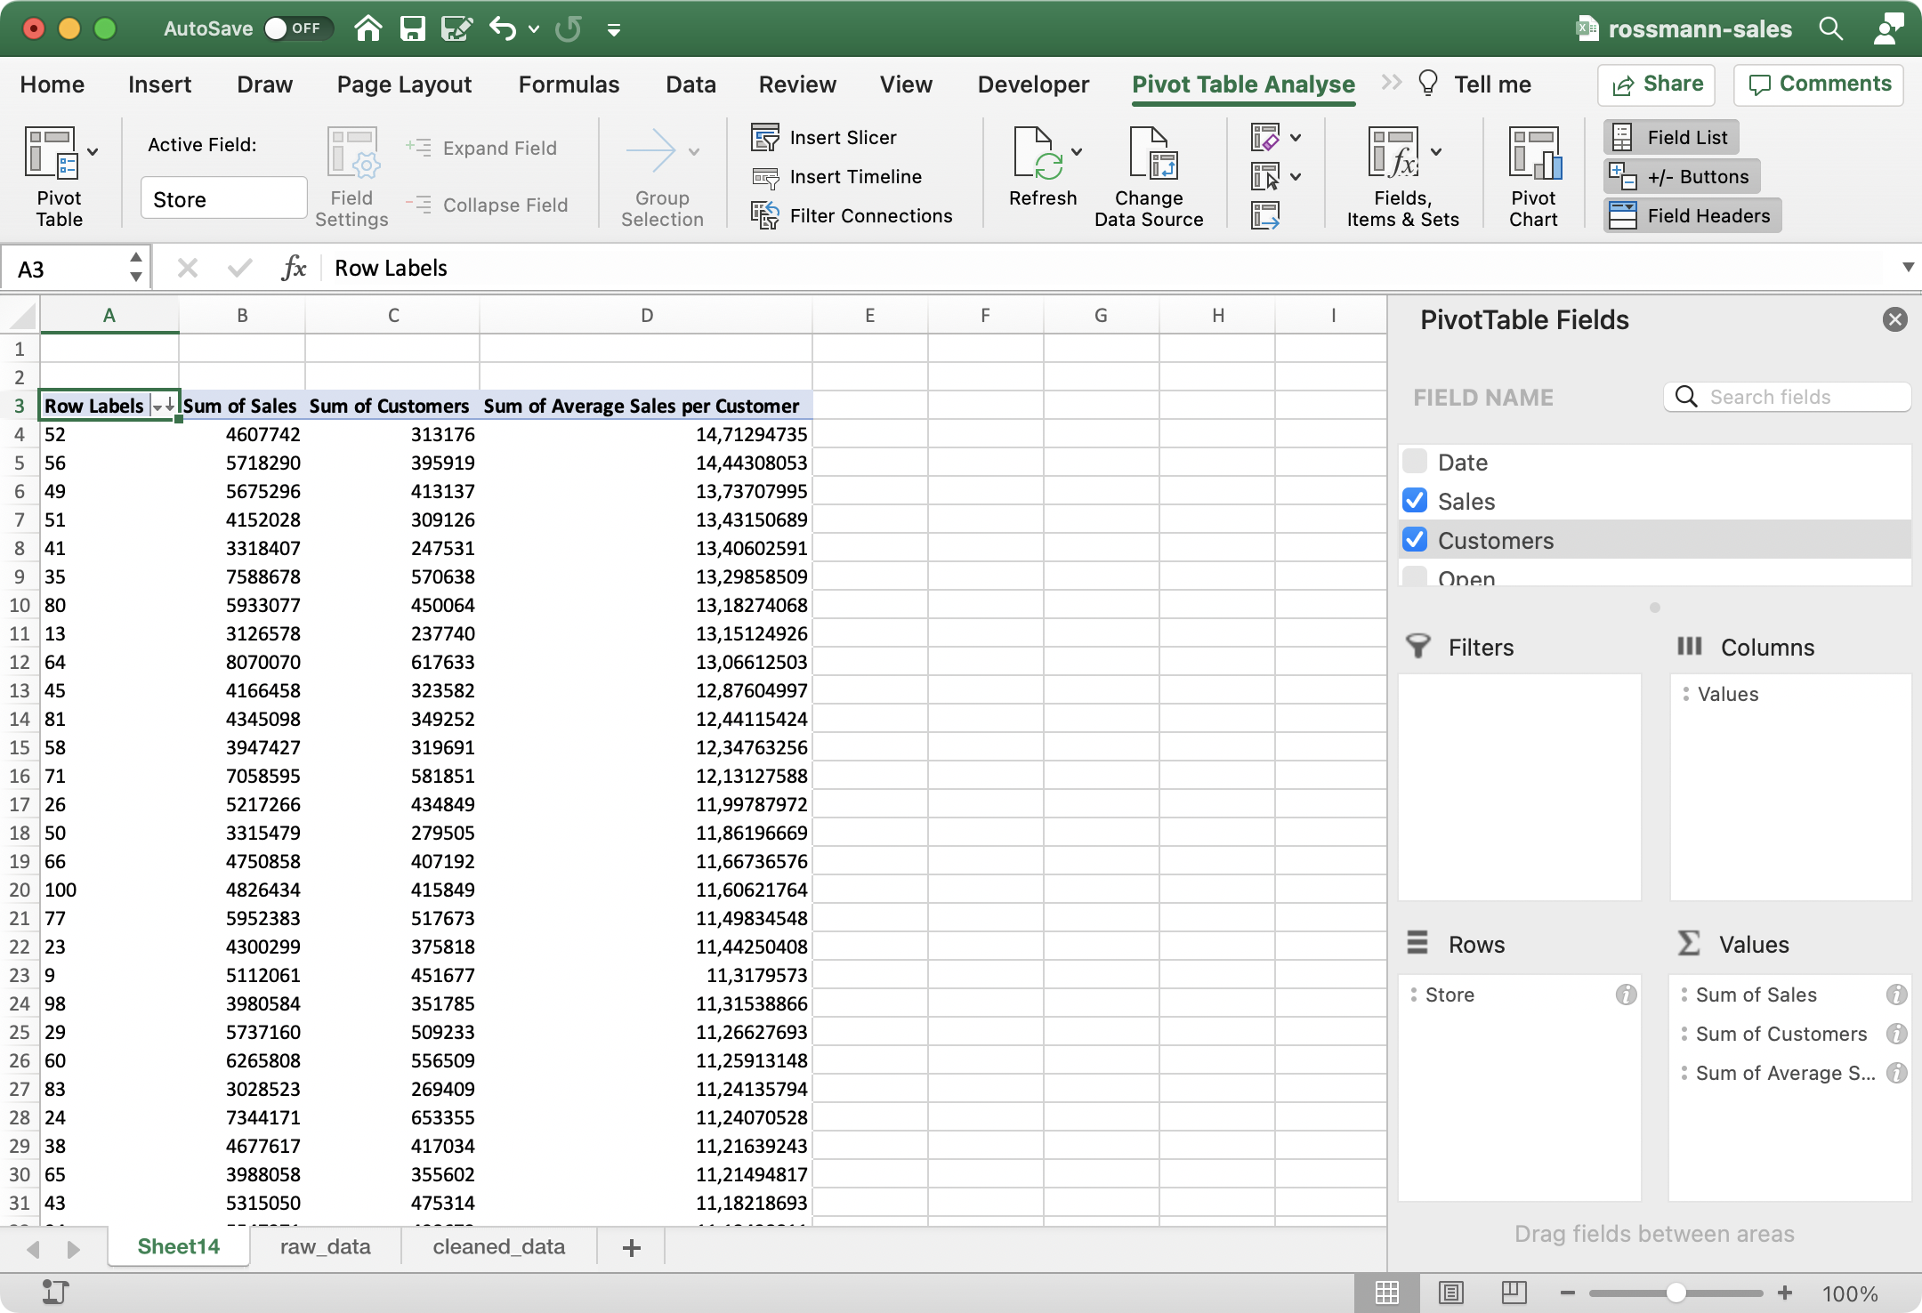This screenshot has height=1313, width=1922.
Task: Open the Row Labels filter dropdown
Action: [163, 406]
